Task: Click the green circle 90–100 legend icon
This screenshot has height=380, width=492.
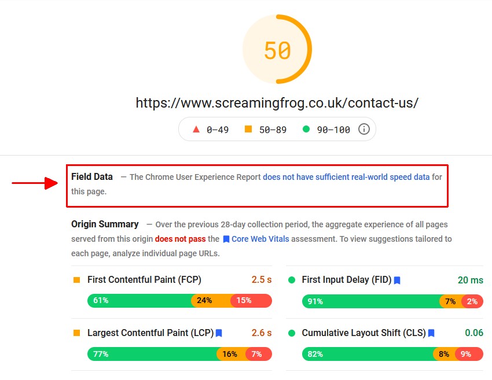Action: coord(306,130)
